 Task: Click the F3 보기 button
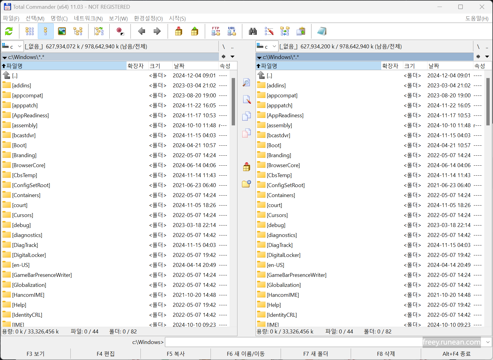[x=36, y=354]
